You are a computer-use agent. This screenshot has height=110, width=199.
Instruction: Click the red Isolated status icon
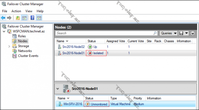tap(90, 53)
